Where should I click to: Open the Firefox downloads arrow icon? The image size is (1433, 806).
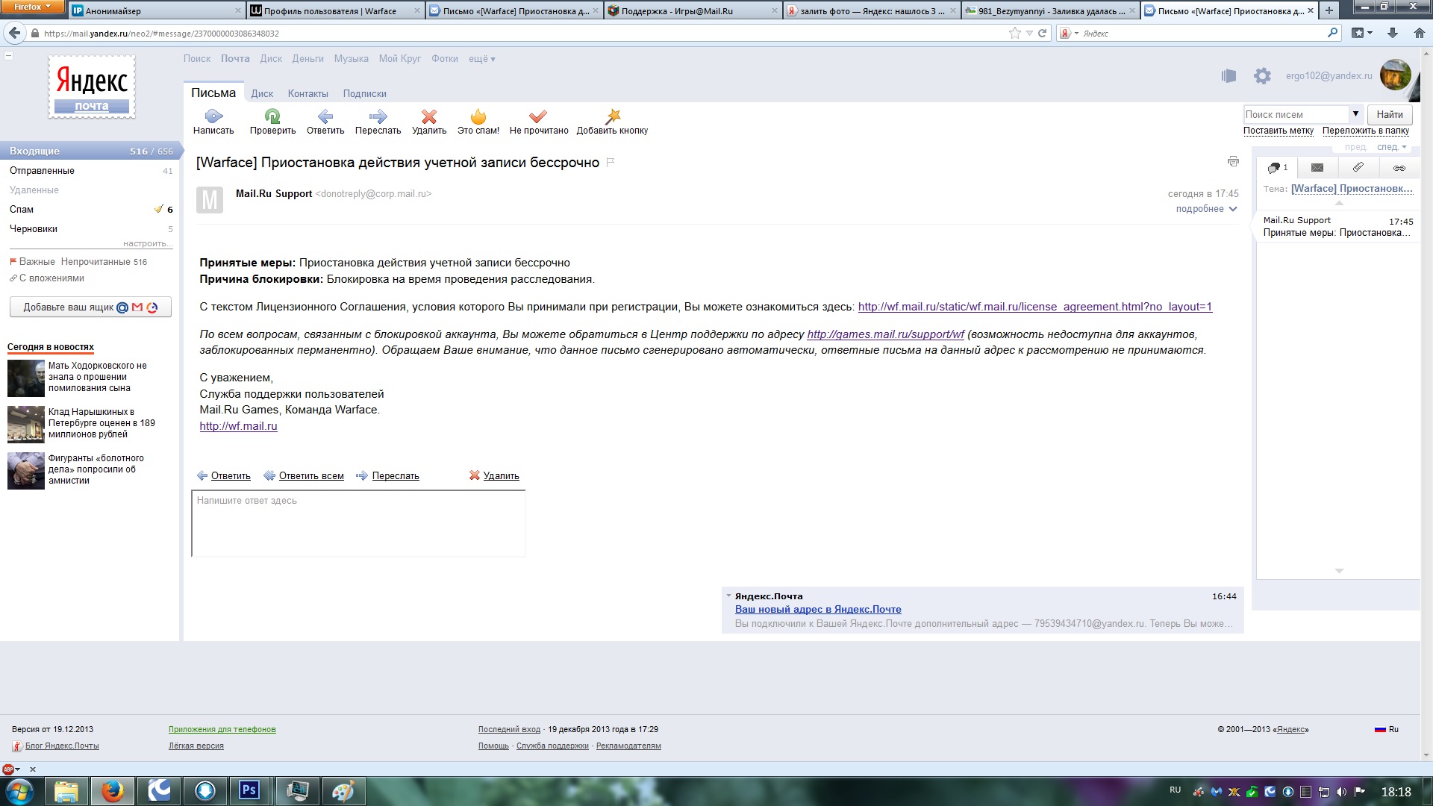coord(1393,33)
